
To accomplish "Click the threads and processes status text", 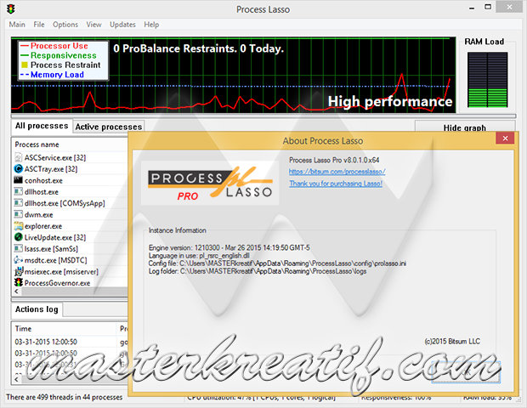I will click(x=65, y=397).
